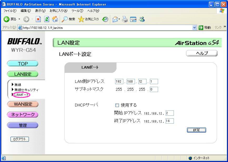Image resolution: width=228 pixels, height=162 pixels.
Task: Open the ツール (Tools) menu
Action: [x=77, y=11]
